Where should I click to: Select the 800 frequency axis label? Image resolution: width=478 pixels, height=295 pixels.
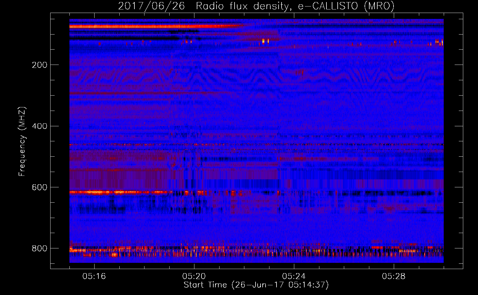[x=40, y=248]
